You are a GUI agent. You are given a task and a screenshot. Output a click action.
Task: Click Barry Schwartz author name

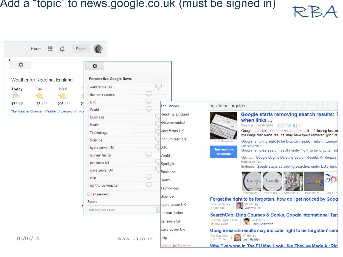pos(262,224)
